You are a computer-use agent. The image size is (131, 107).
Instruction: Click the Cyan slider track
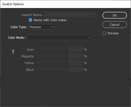point(51,49)
